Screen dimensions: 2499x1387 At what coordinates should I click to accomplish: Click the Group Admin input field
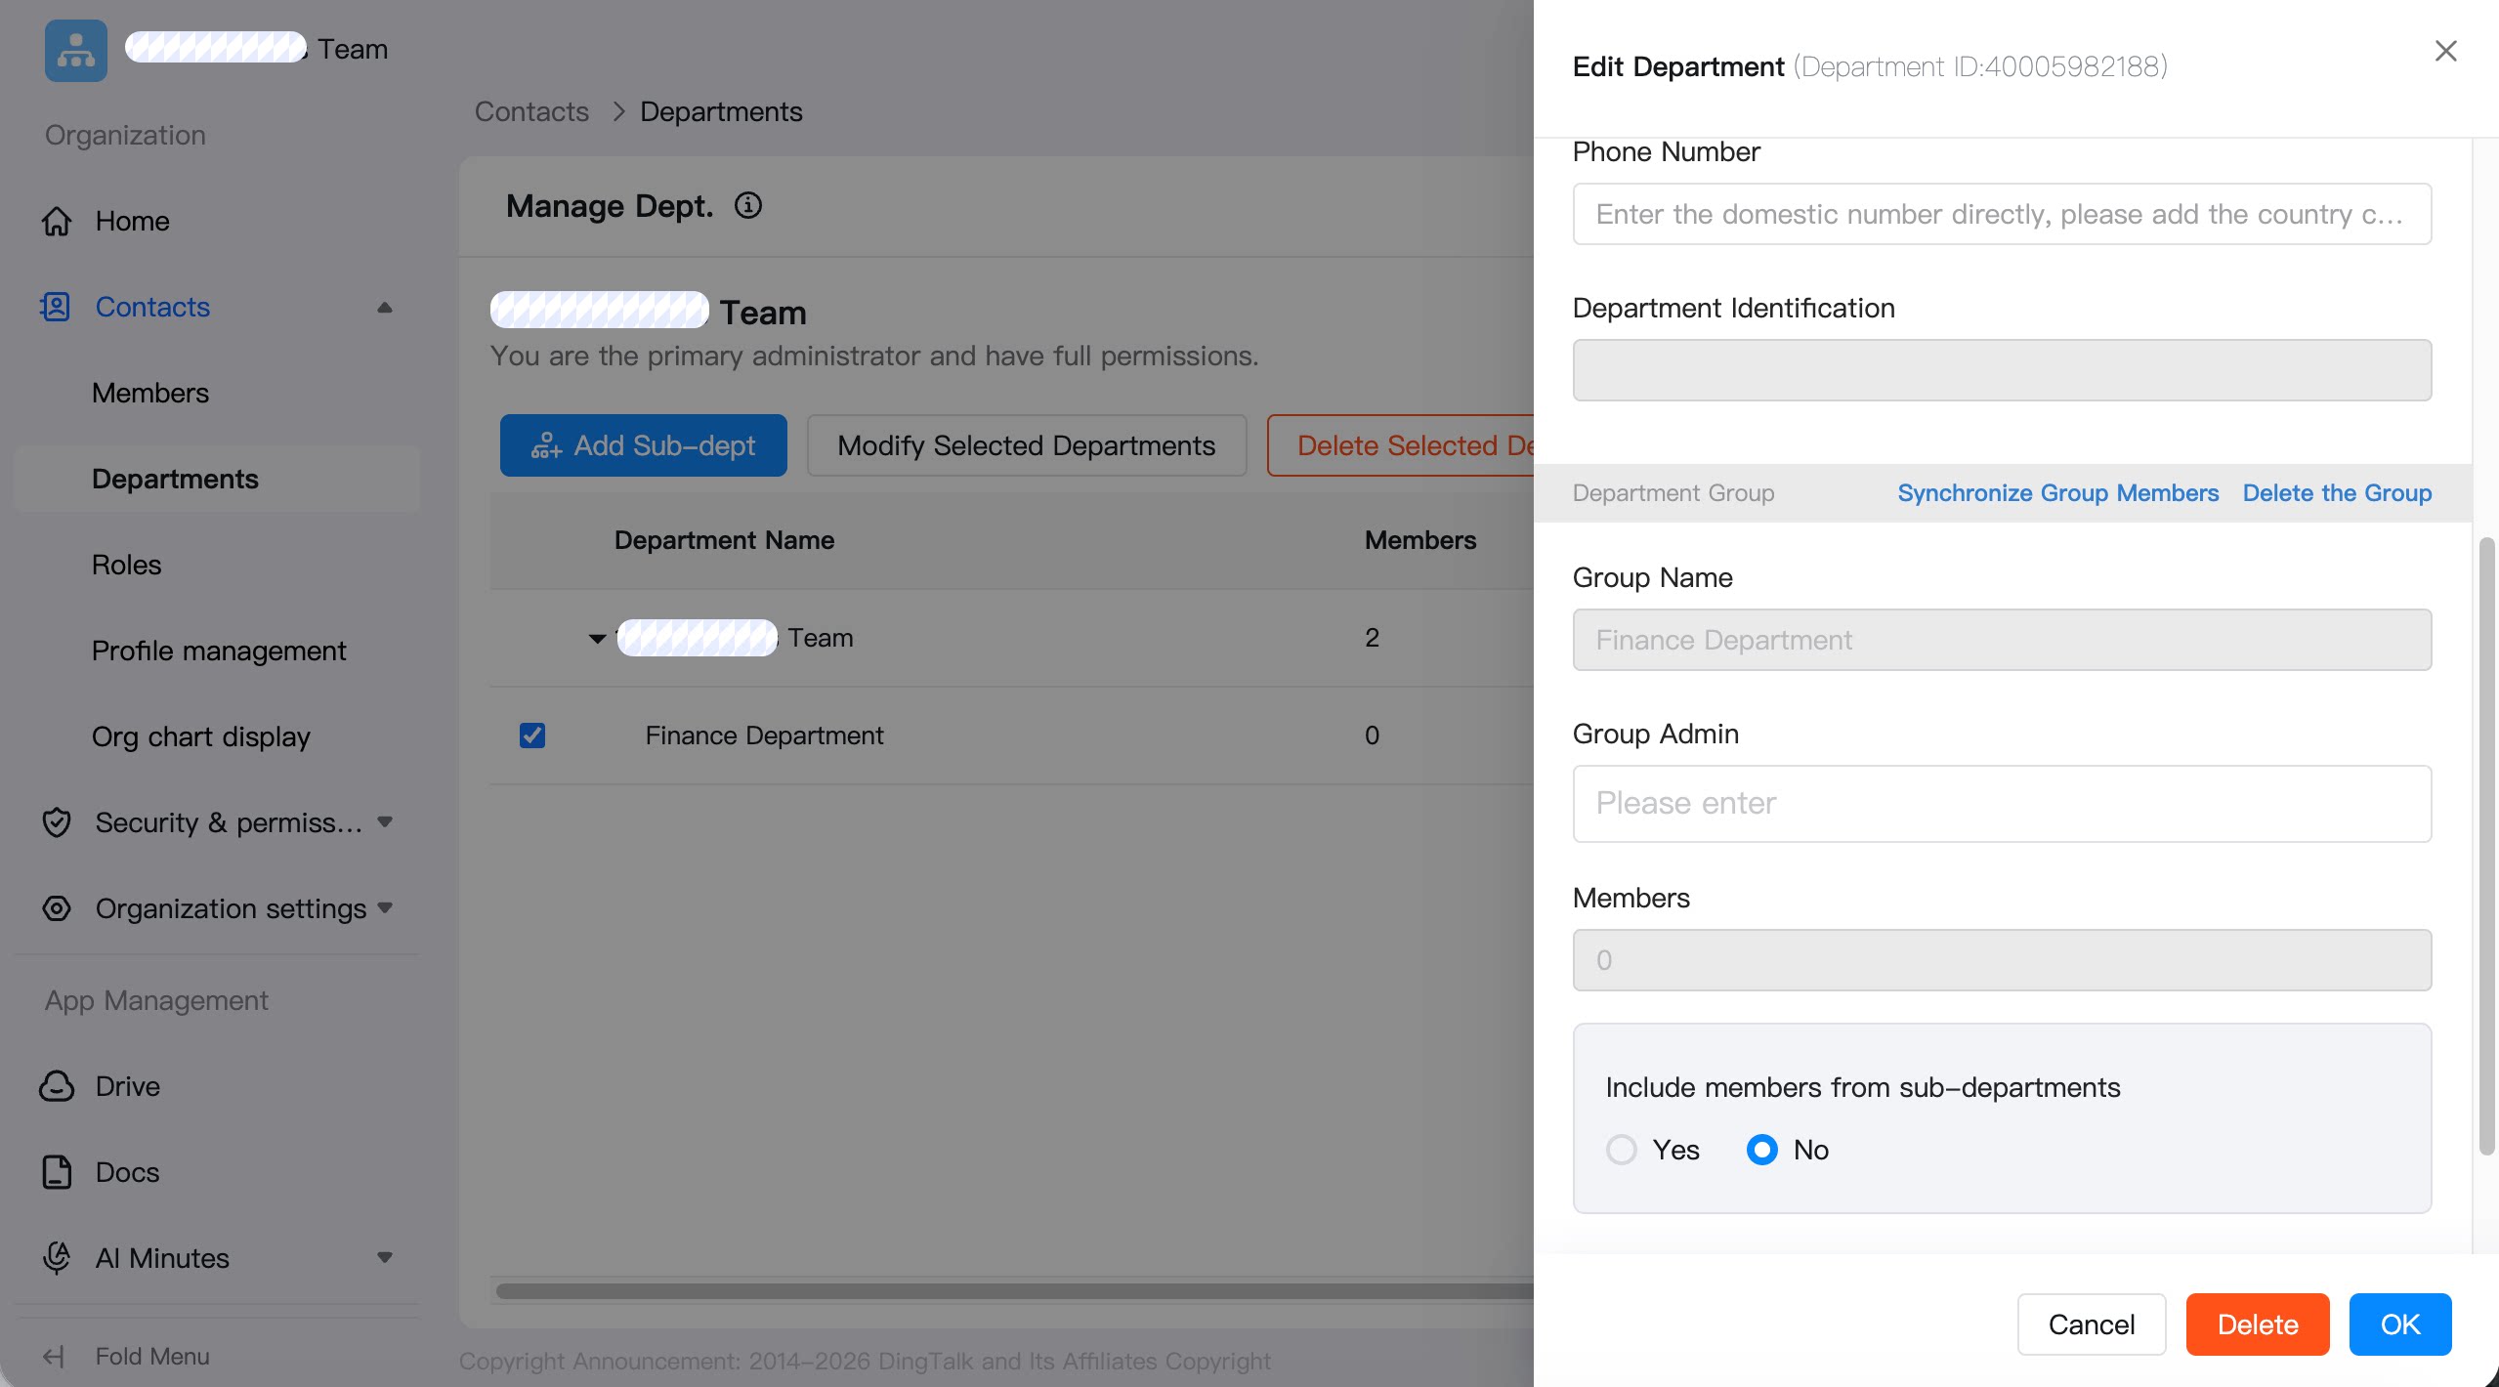click(x=2002, y=803)
